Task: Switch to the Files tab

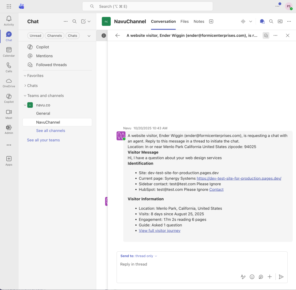Action: (x=184, y=21)
